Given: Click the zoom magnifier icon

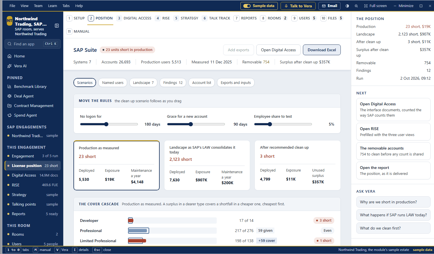Looking at the screenshot, I should click(356, 6).
